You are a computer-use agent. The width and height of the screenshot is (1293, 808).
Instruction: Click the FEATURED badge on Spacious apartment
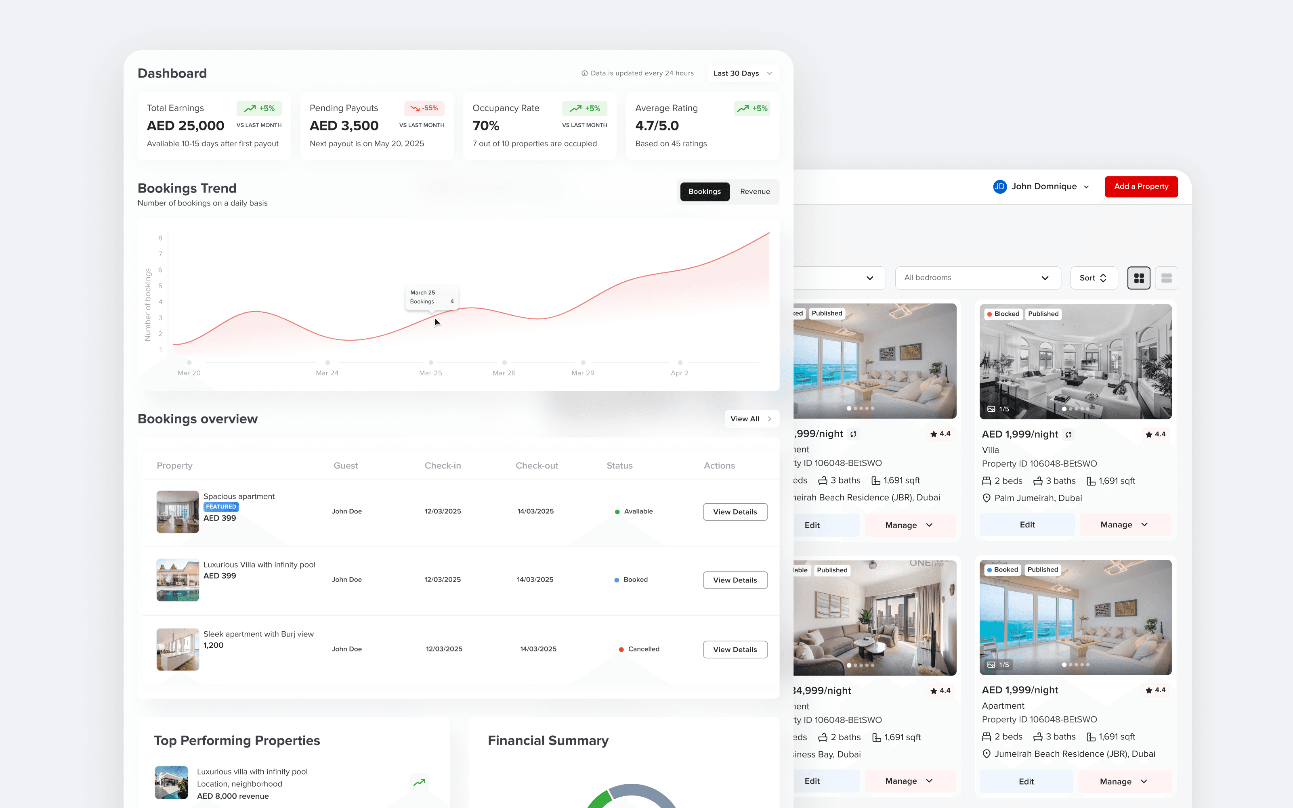coord(221,507)
